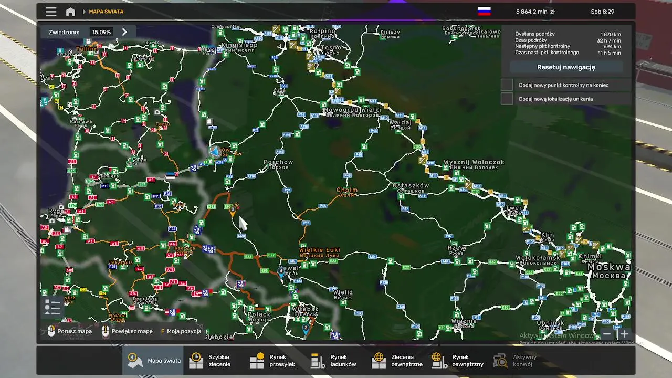This screenshot has width=672, height=378.
Task: Click Resetuj nawigację button
Action: click(x=566, y=67)
